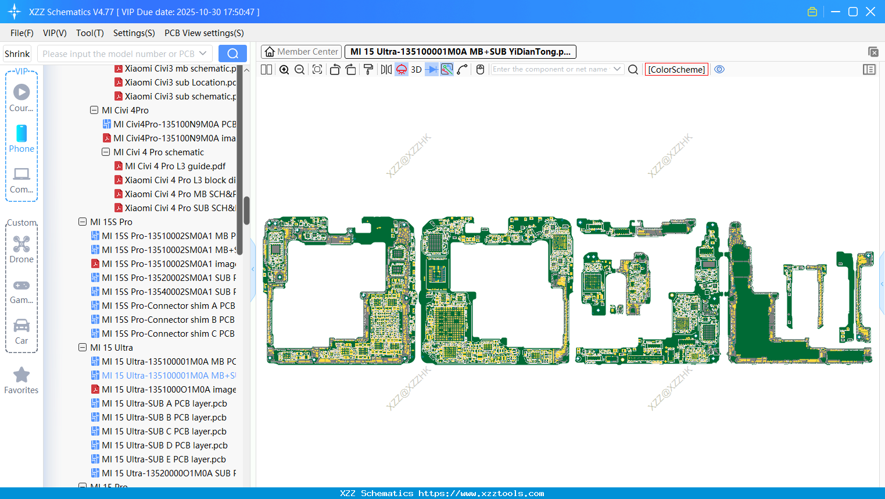Image resolution: width=885 pixels, height=499 pixels.
Task: Open the model number search dropdown
Action: 203,54
